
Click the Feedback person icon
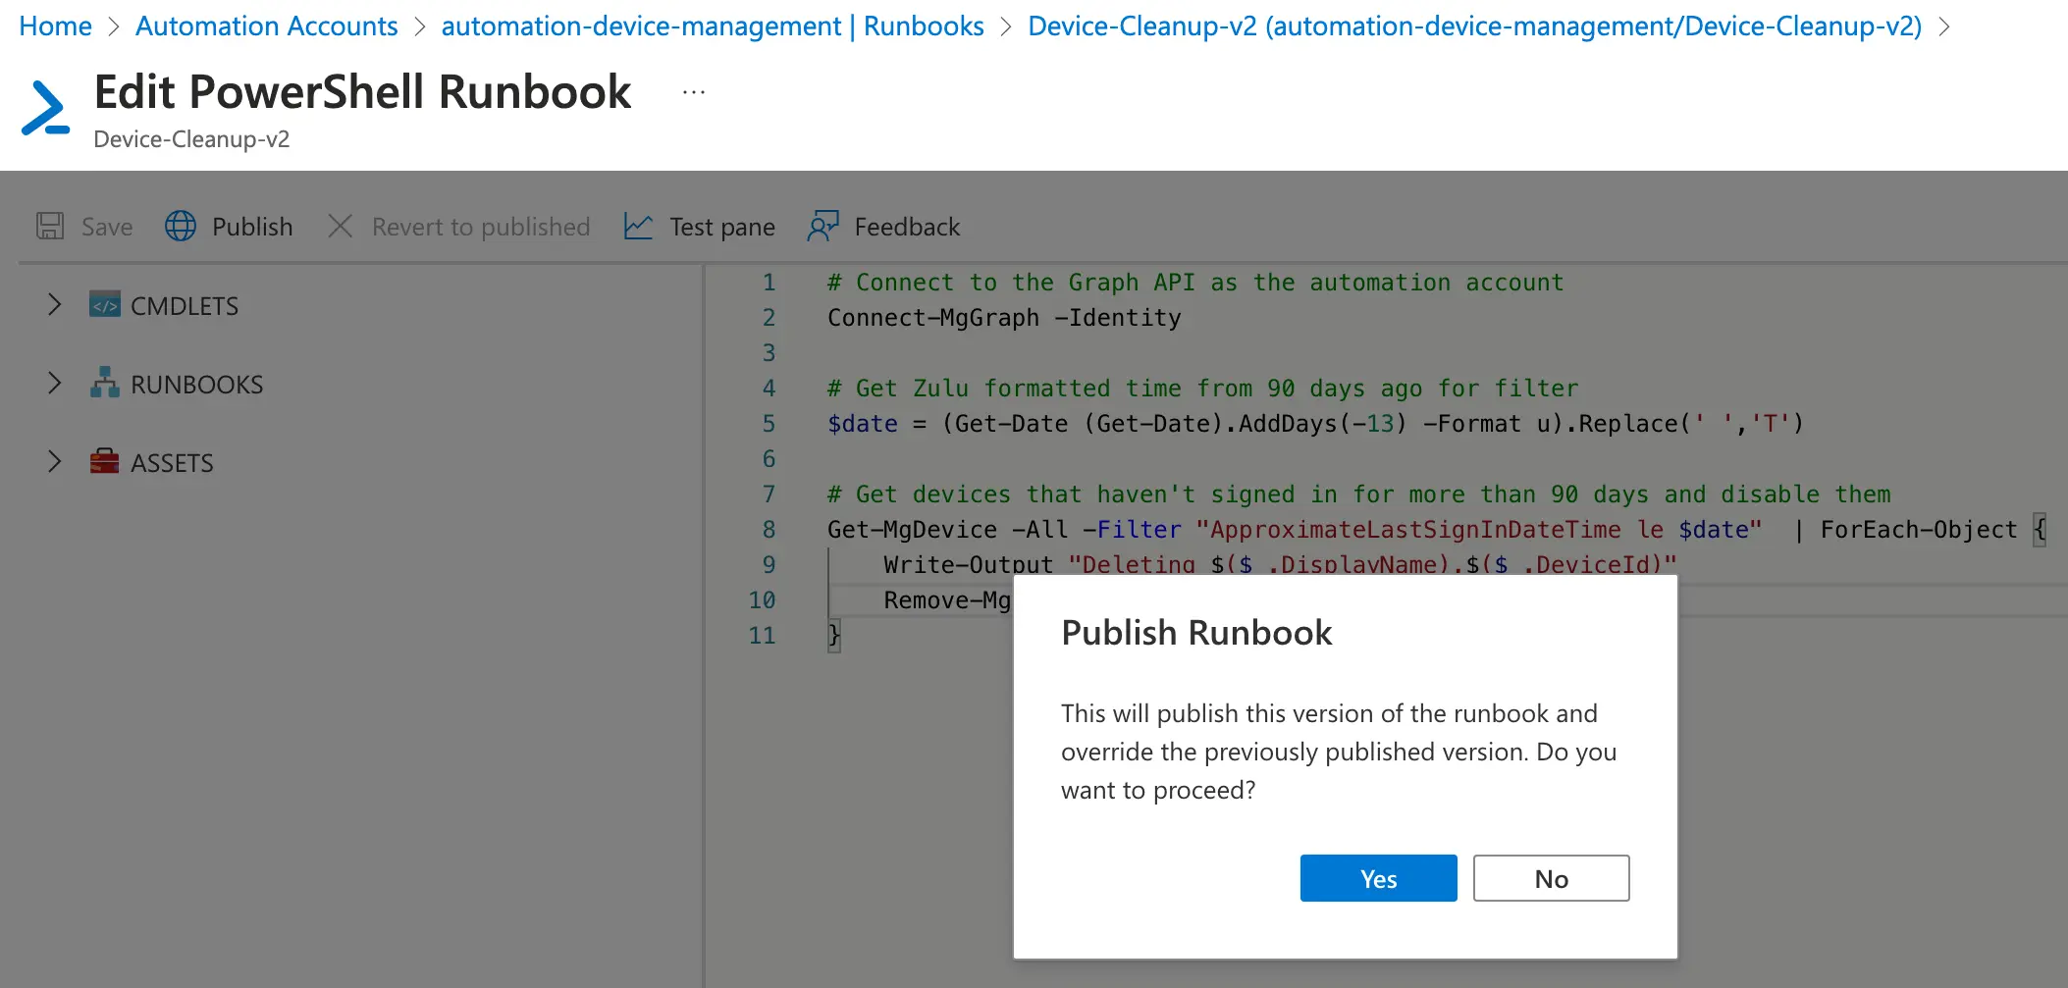coord(822,227)
